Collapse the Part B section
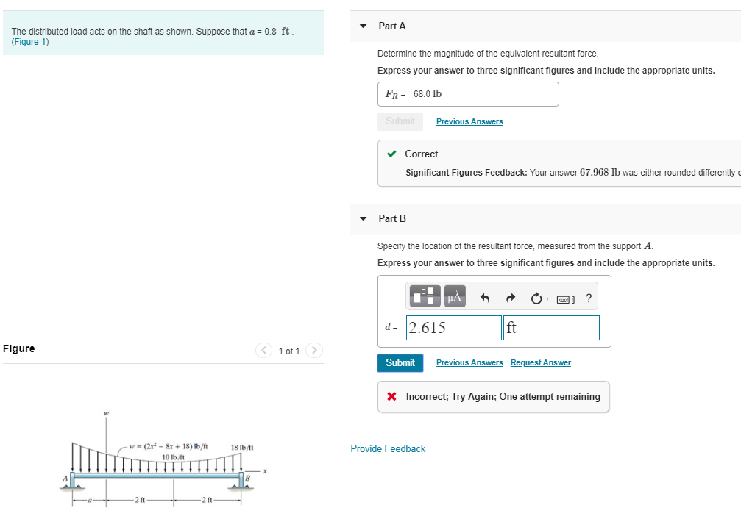Viewport: 741px width, 519px height. point(362,218)
